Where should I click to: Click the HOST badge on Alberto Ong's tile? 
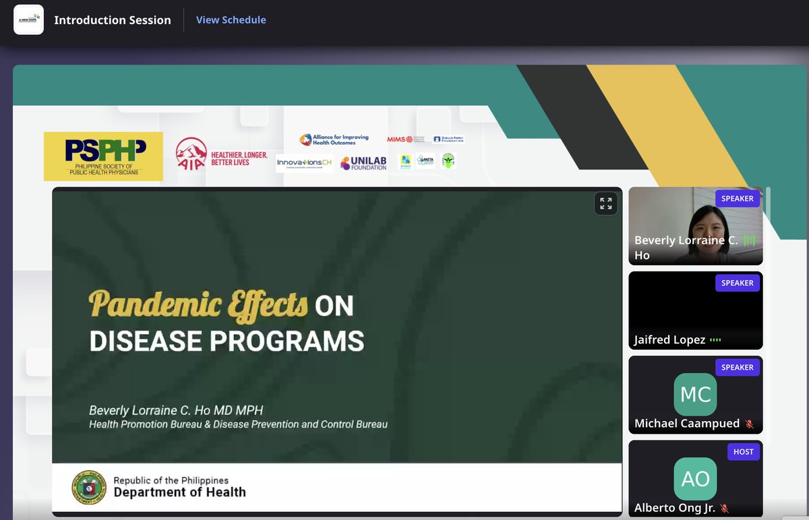[744, 452]
